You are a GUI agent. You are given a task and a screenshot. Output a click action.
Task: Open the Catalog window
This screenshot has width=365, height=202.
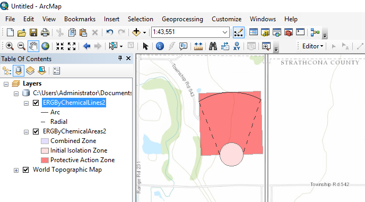[265, 32]
